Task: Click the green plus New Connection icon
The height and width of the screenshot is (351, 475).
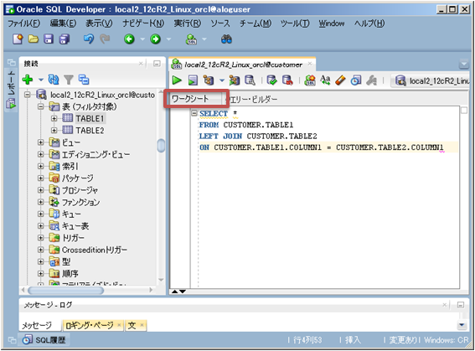Action: pyautogui.click(x=28, y=80)
